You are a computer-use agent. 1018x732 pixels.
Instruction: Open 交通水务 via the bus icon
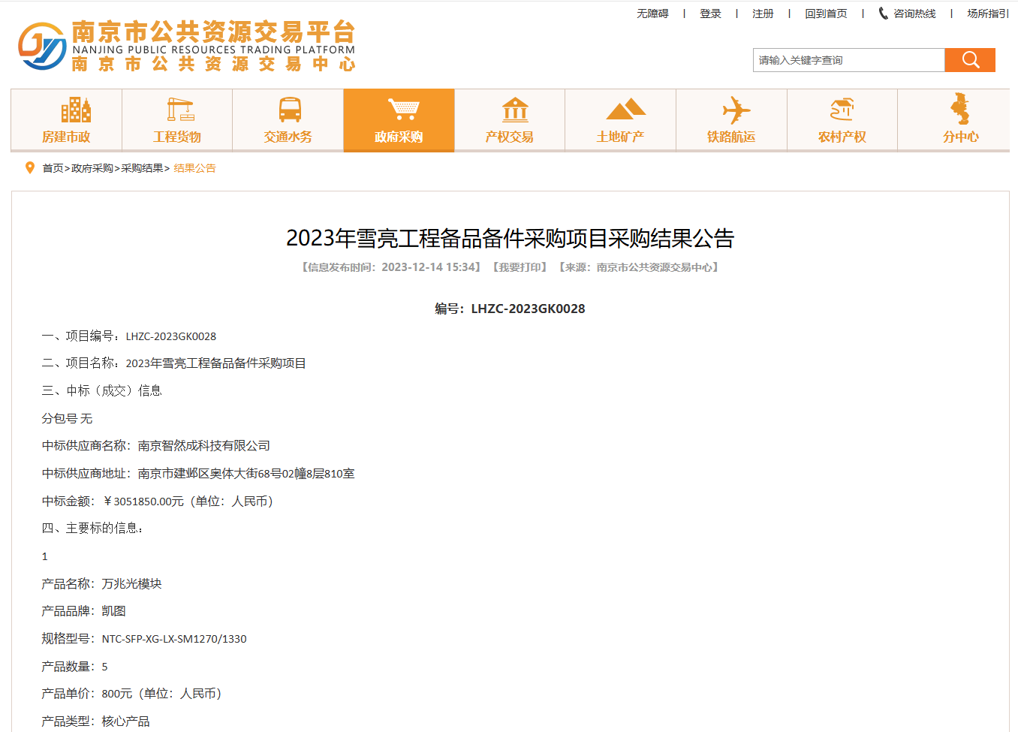click(288, 110)
